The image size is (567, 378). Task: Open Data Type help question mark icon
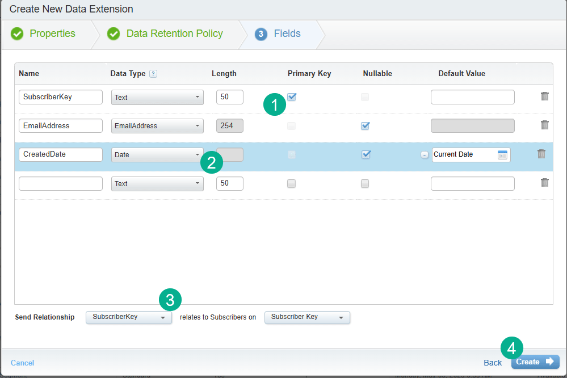coord(153,74)
